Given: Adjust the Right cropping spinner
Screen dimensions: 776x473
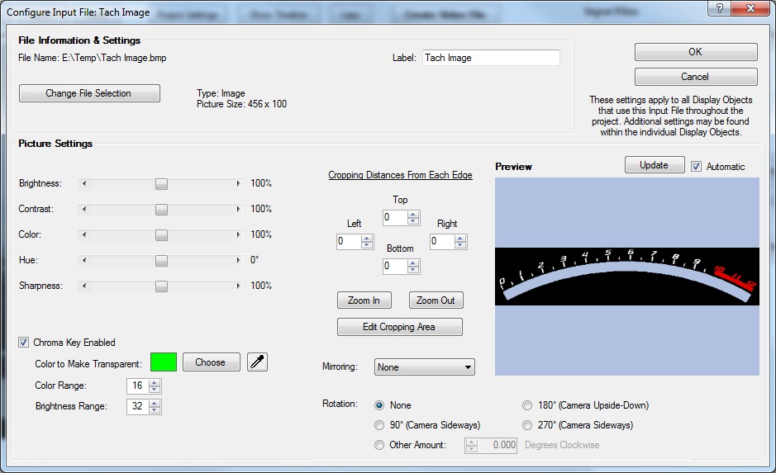Looking at the screenshot, I should click(460, 242).
